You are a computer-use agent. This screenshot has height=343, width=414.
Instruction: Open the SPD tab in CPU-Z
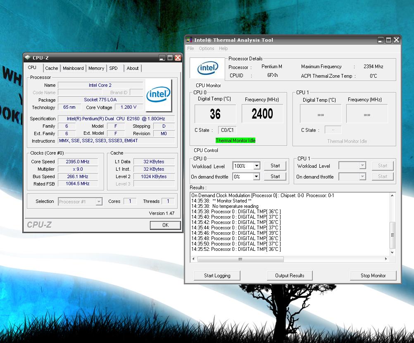click(x=114, y=68)
